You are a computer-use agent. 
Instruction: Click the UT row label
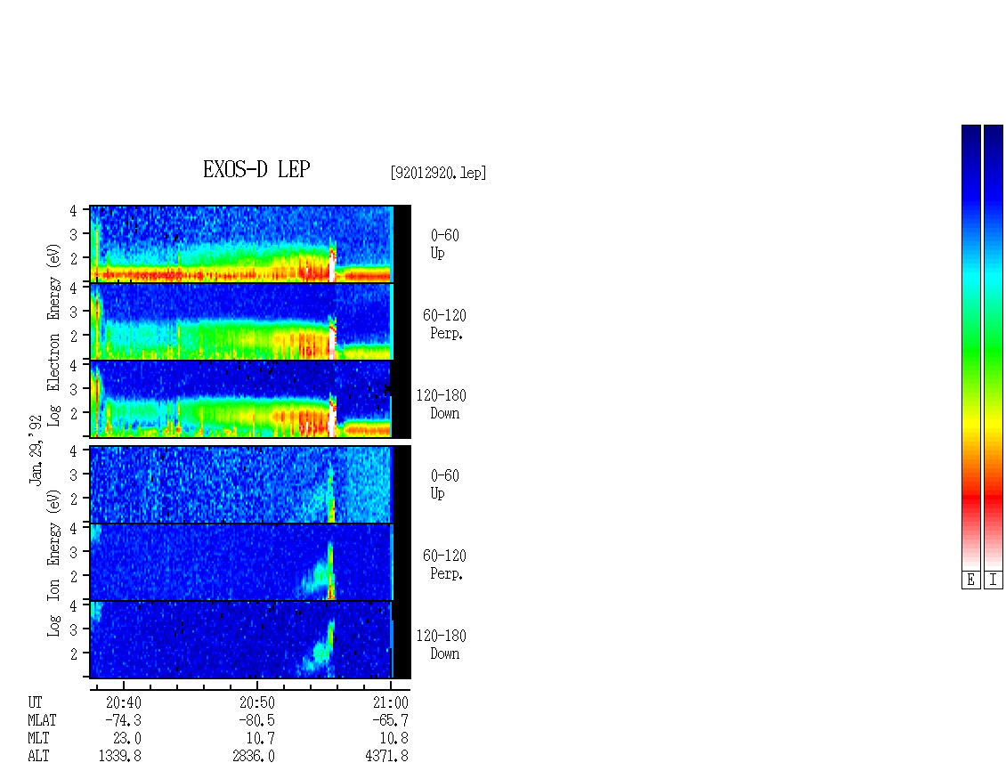pos(35,702)
